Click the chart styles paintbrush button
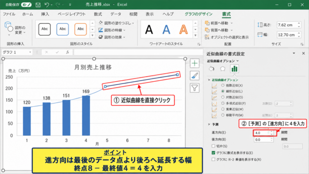This screenshot has width=309, height=174. click(x=195, y=75)
